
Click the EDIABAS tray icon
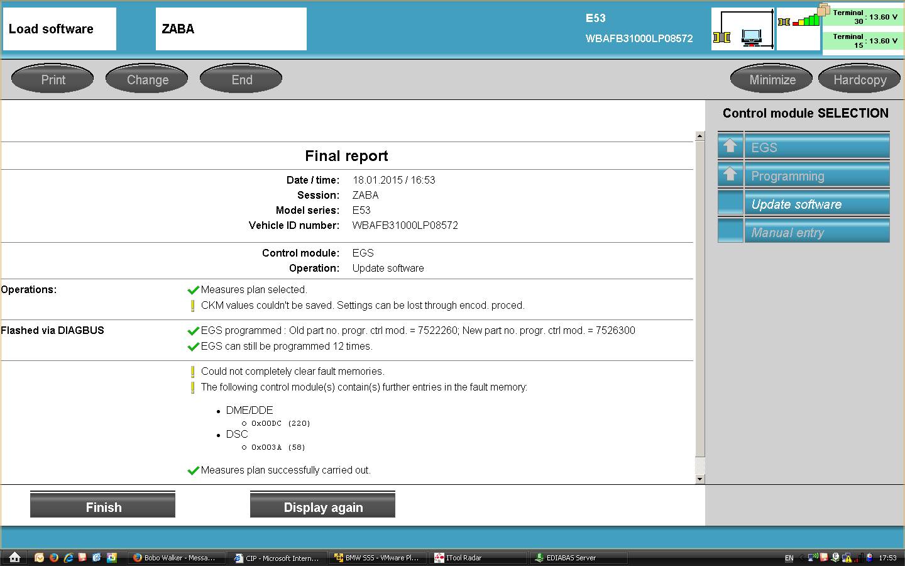click(835, 557)
